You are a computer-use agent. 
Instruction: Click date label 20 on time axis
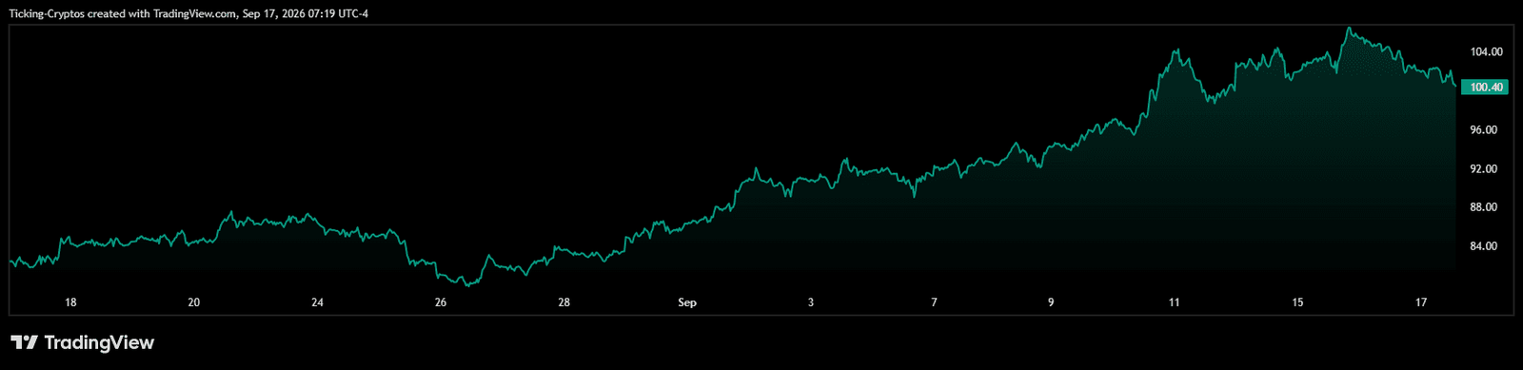(x=194, y=302)
